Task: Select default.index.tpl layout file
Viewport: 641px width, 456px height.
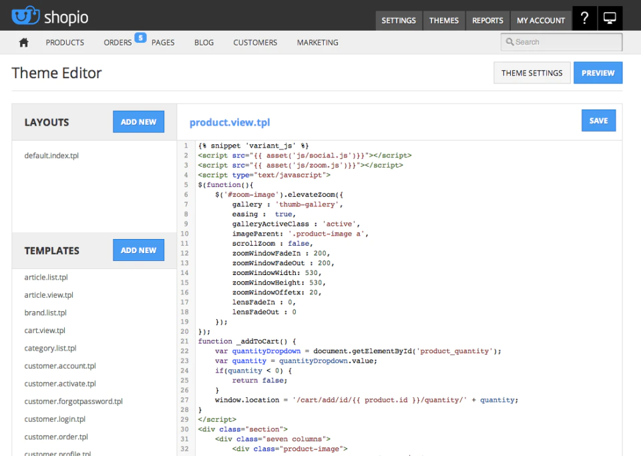Action: [51, 156]
